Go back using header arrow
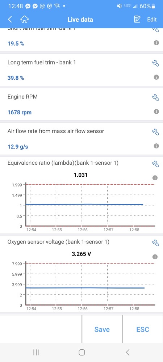 (10, 20)
